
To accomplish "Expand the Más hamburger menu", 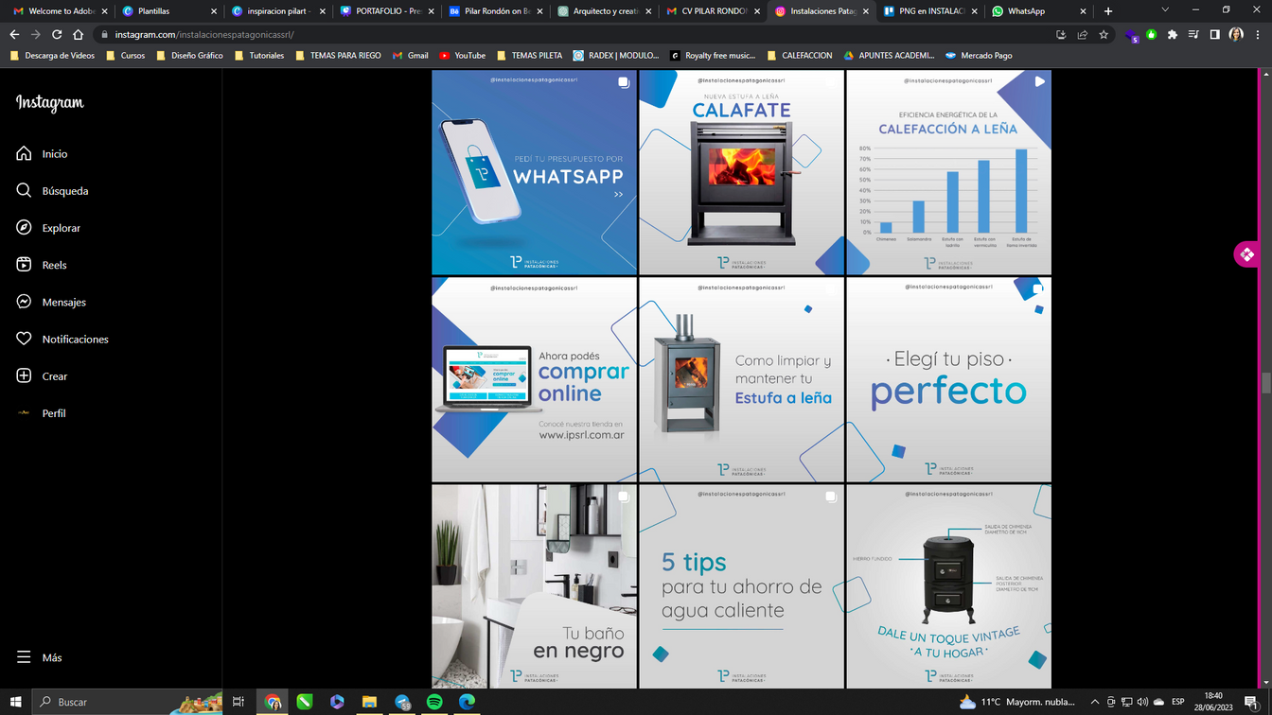I will coord(25,657).
